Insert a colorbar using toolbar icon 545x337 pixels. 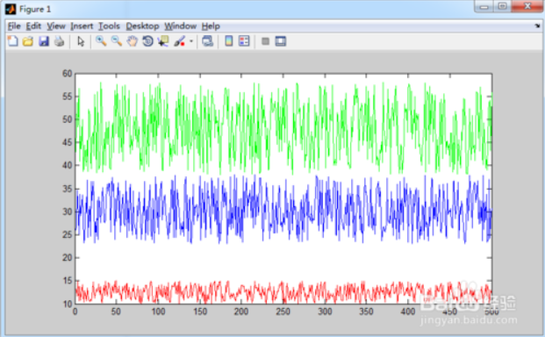229,41
